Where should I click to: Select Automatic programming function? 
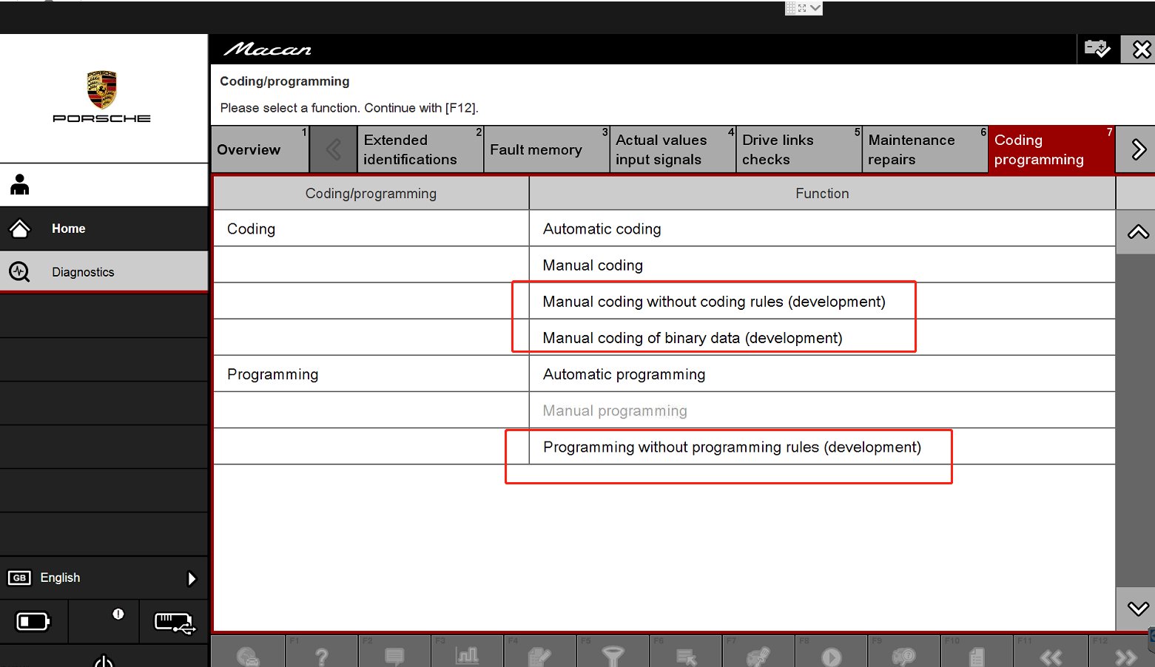click(822, 373)
